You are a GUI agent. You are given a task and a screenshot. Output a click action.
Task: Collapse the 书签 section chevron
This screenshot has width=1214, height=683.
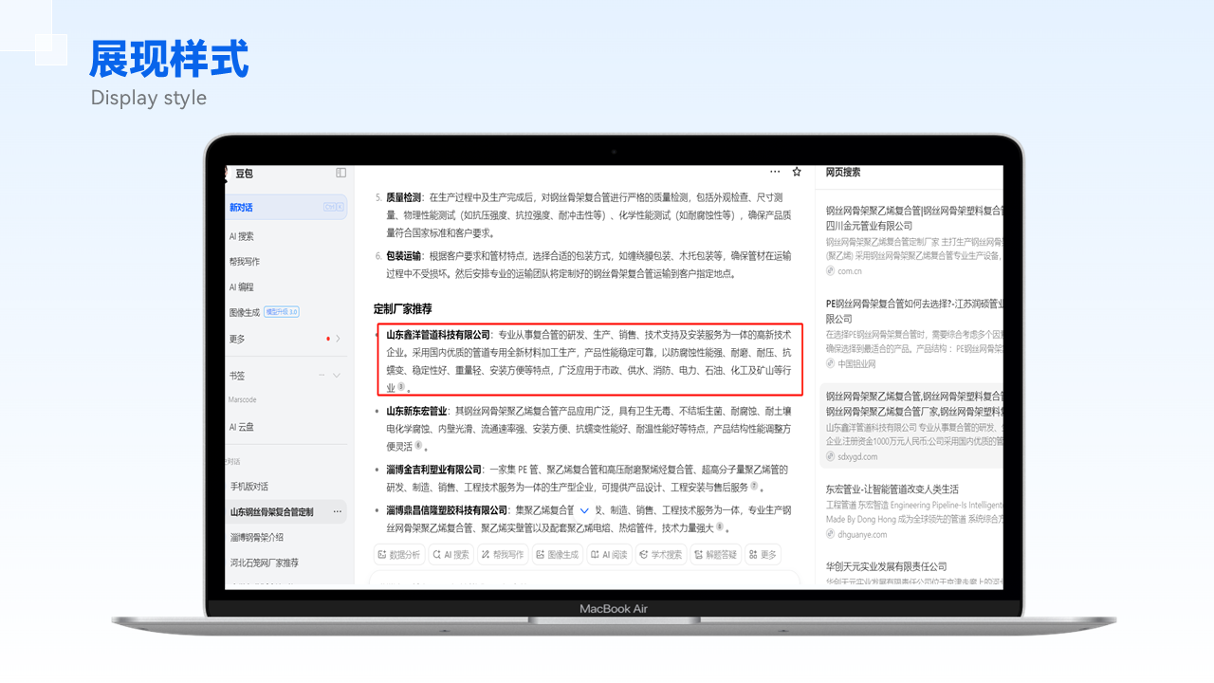(337, 376)
